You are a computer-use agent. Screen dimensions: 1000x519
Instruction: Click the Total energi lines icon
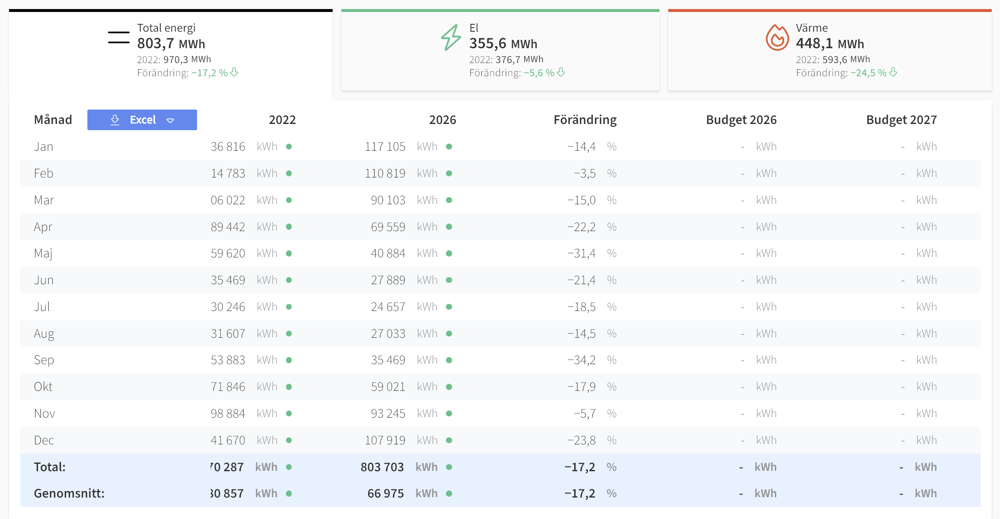119,37
